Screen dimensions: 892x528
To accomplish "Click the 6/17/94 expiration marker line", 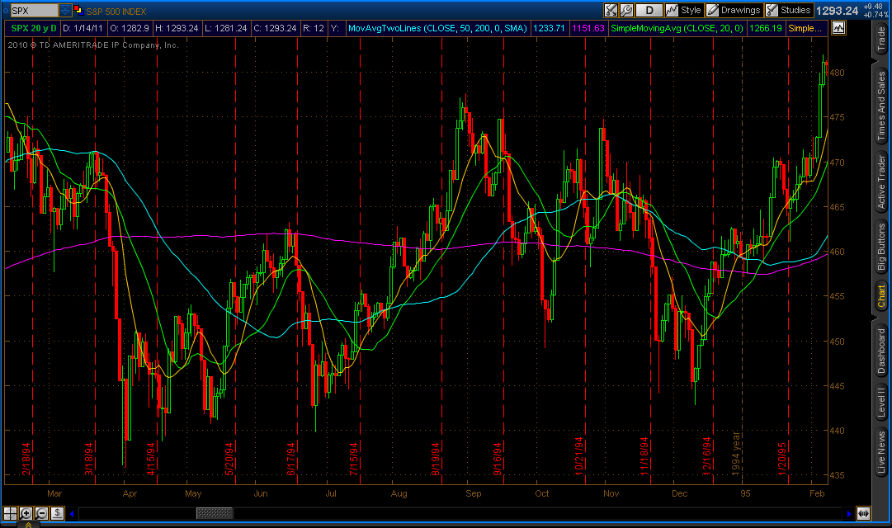I will coord(298,262).
